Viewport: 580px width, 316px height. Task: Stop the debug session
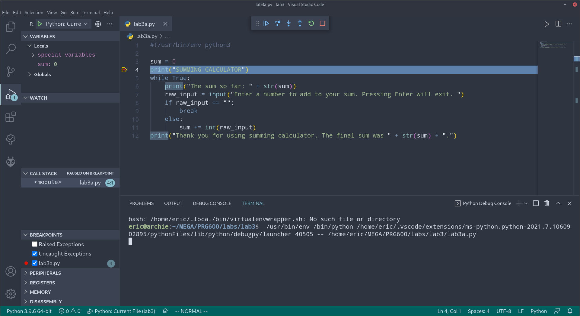(322, 23)
